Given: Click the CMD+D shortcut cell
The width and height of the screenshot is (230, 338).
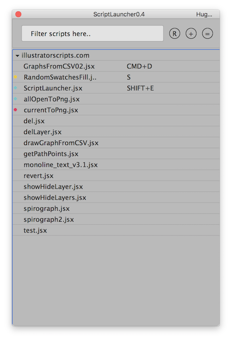Looking at the screenshot, I should tap(139, 66).
